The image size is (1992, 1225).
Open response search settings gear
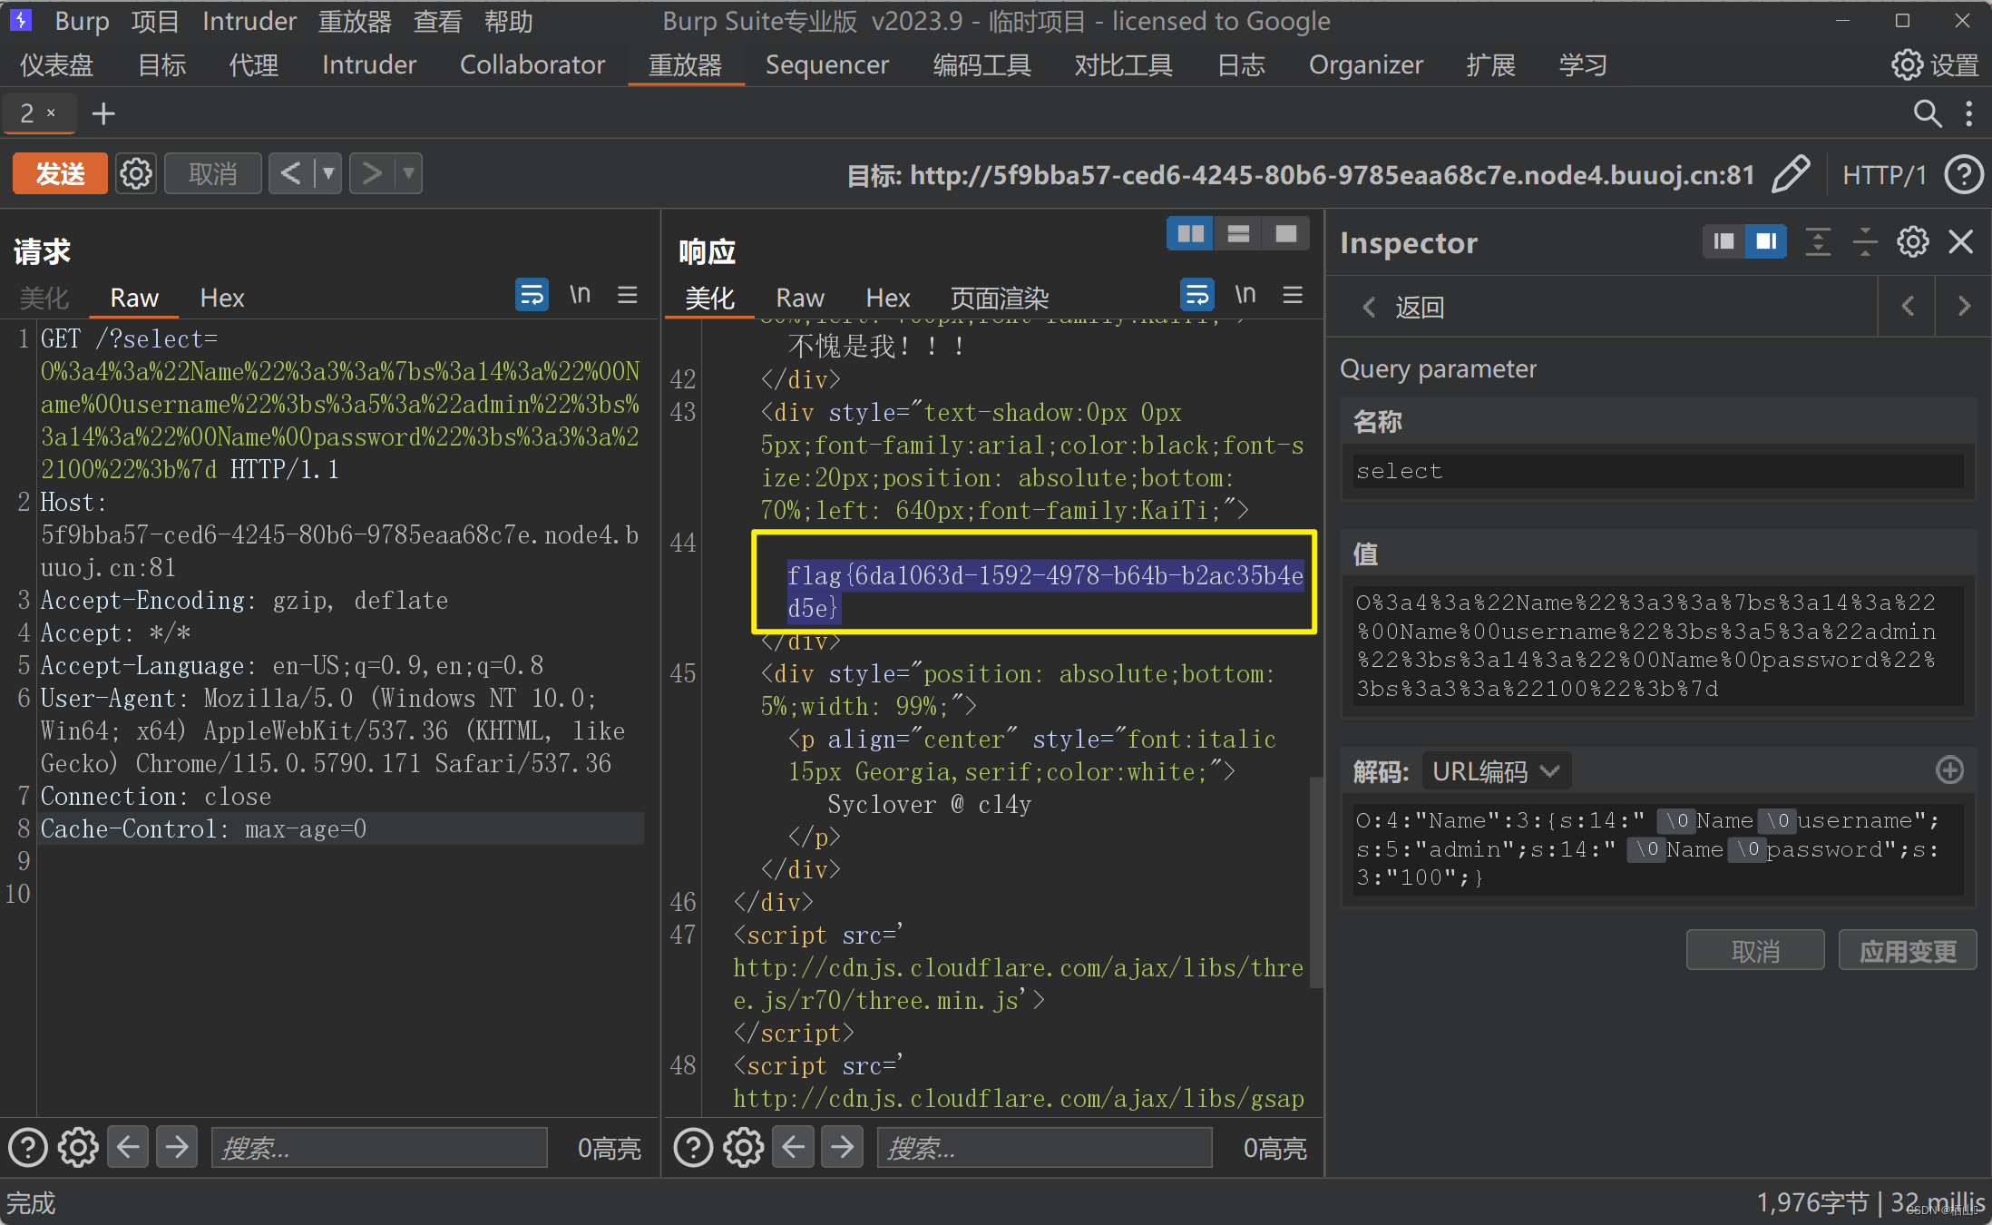pyautogui.click(x=744, y=1148)
